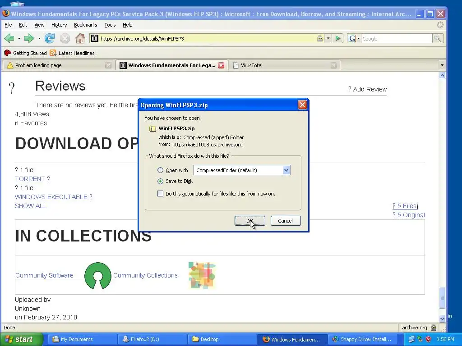Click the 5 Files link
The height and width of the screenshot is (346, 462).
coord(406,206)
